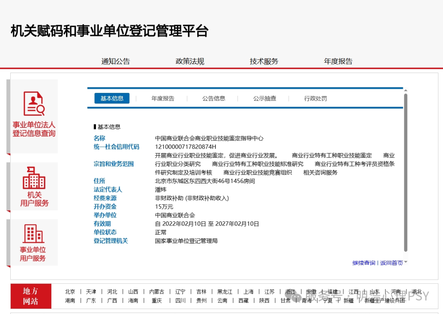Open the 海南 local site link

pos(133,301)
